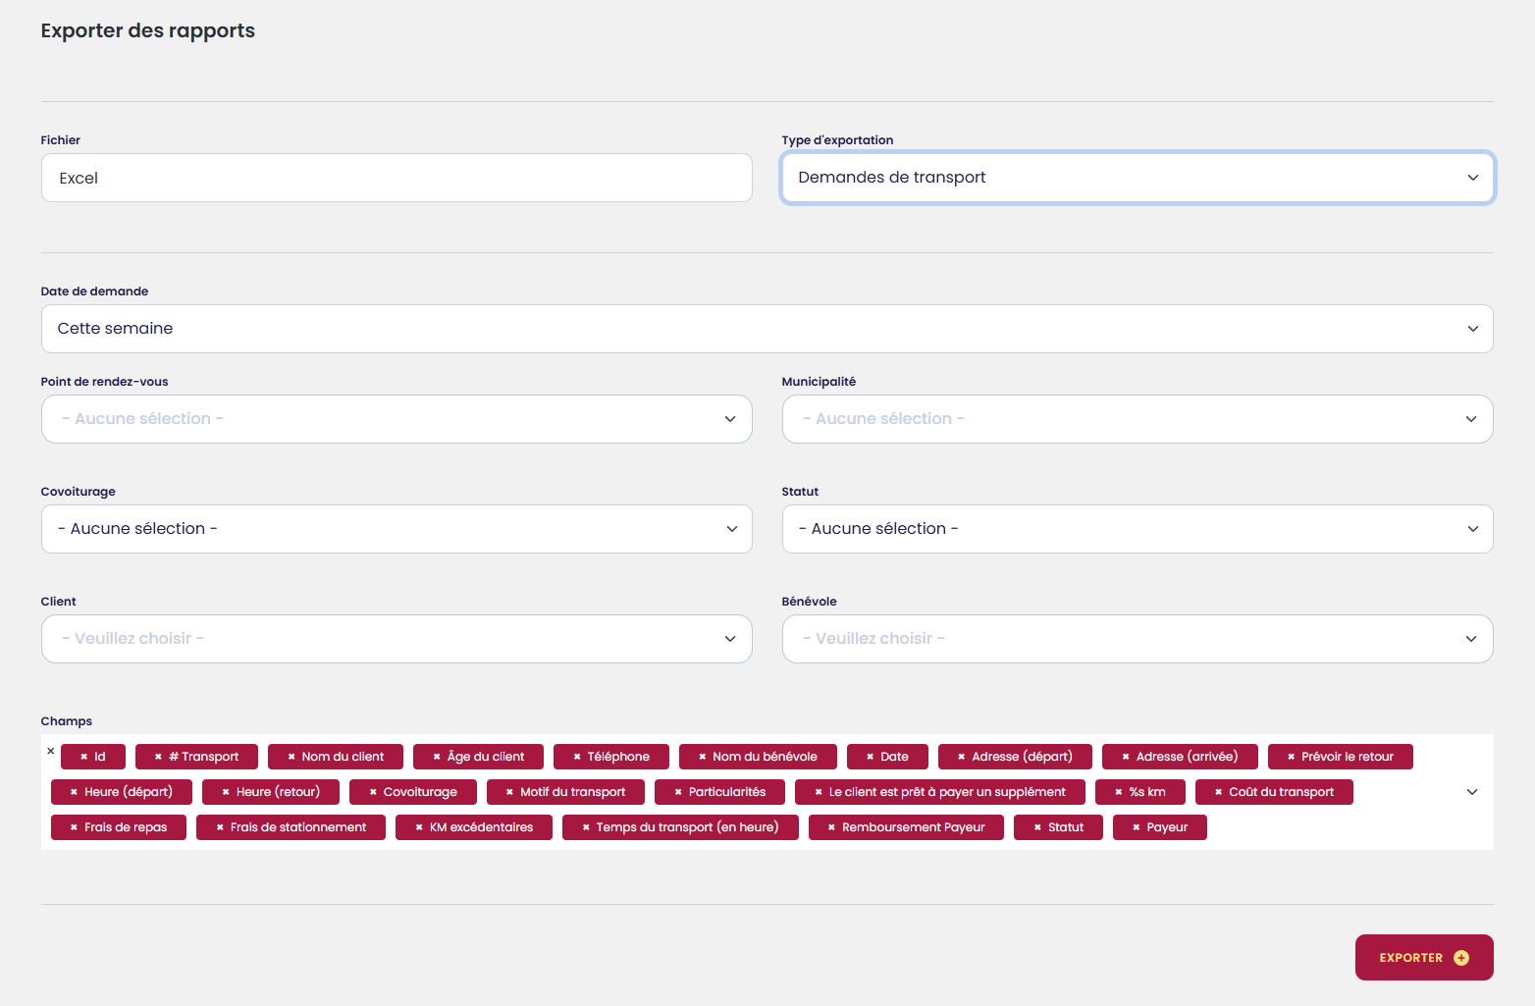The width and height of the screenshot is (1535, 1006).
Task: Clear all selected Champs fields
Action: (x=51, y=751)
